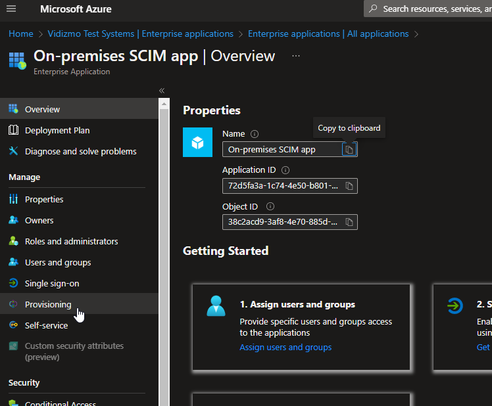Copy the application Name to clipboard
The height and width of the screenshot is (406, 492).
(x=349, y=150)
